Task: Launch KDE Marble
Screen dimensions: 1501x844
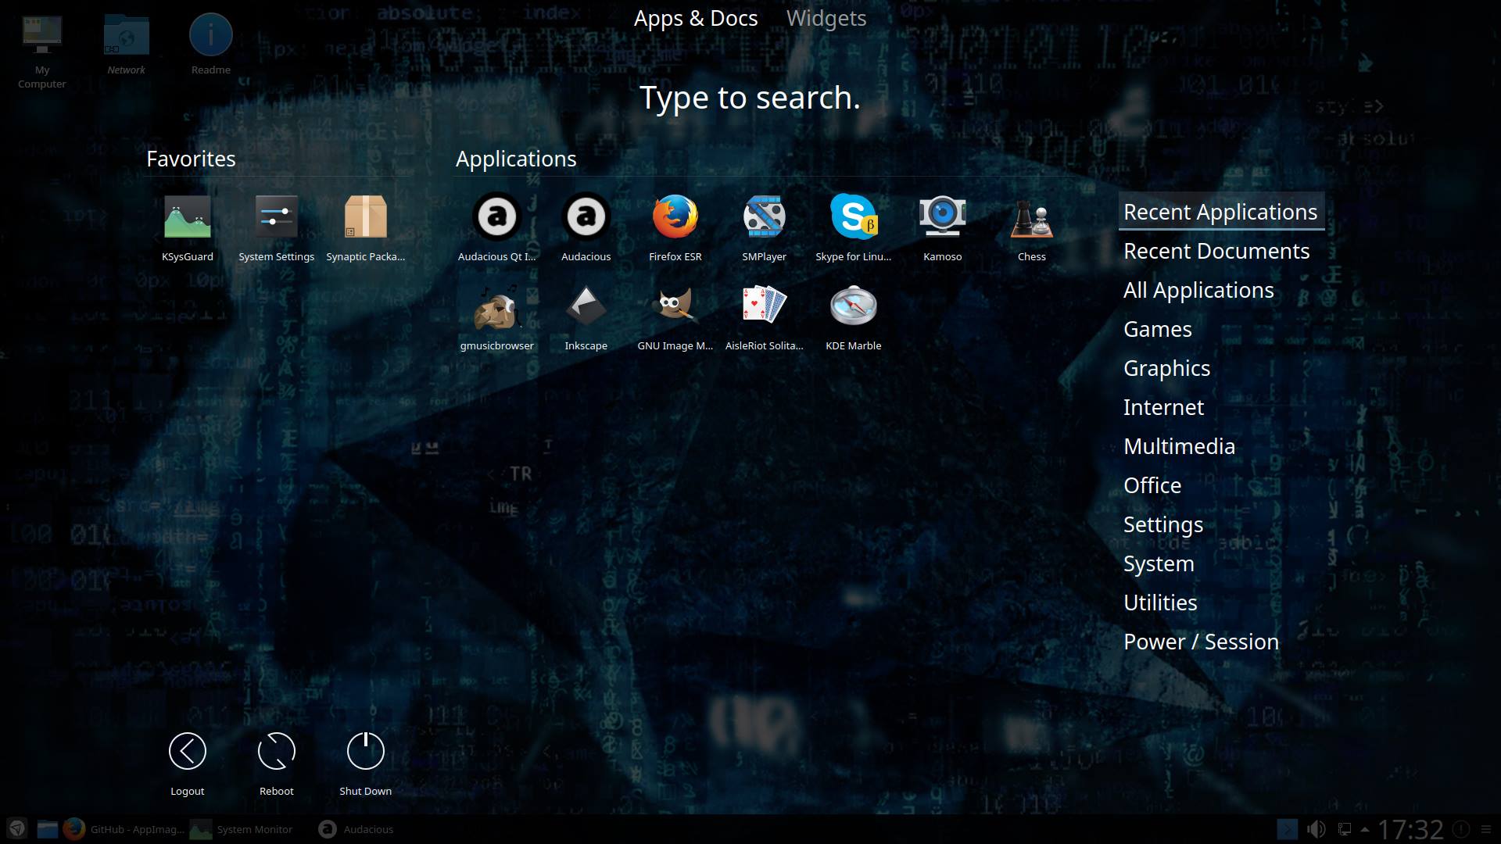Action: pos(854,317)
